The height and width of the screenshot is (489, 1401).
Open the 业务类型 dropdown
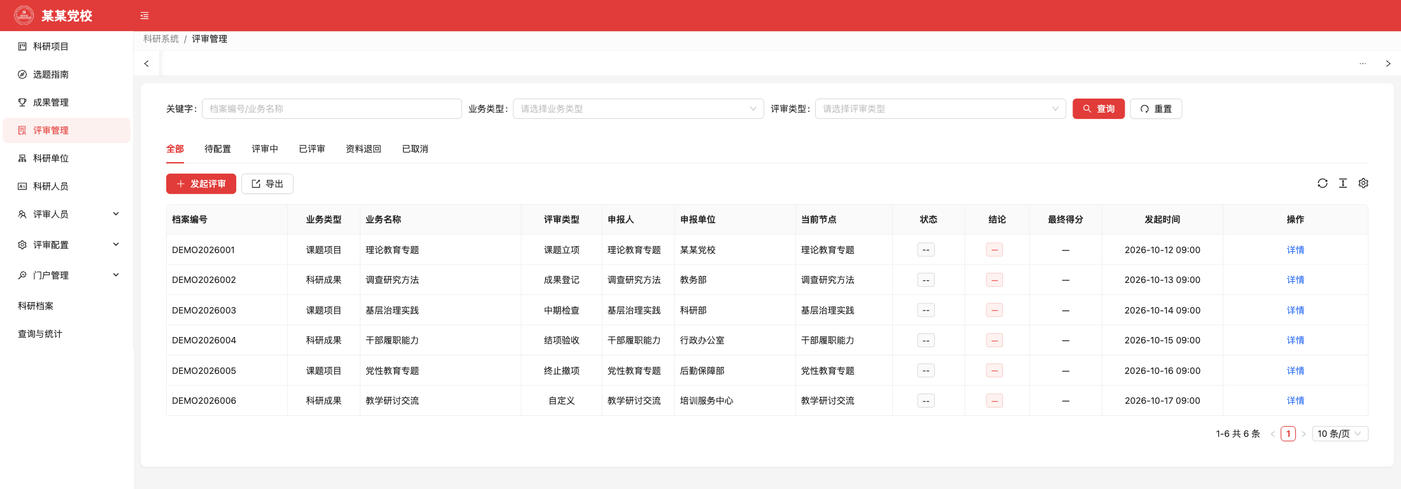coord(638,109)
